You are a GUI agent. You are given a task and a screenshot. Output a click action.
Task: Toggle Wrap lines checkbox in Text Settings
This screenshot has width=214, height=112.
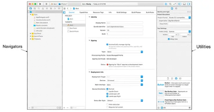click(x=169, y=39)
